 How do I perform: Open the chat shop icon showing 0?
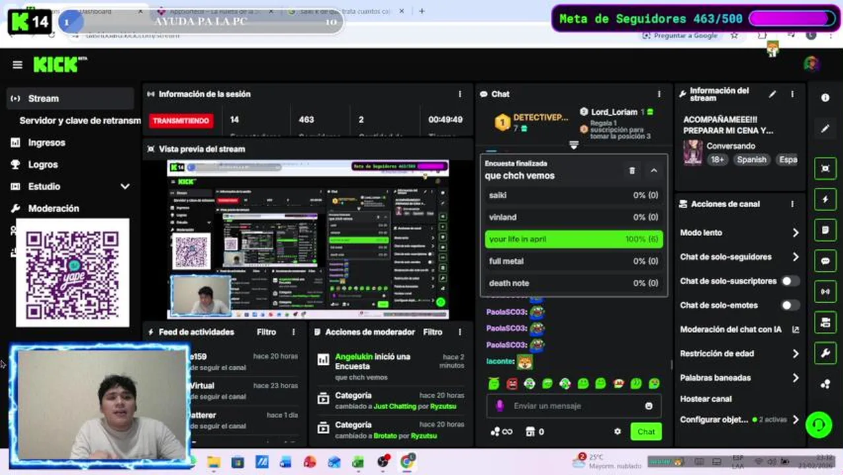pos(534,431)
